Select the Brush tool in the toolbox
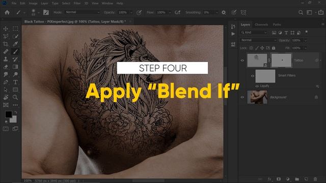 pos(15,51)
